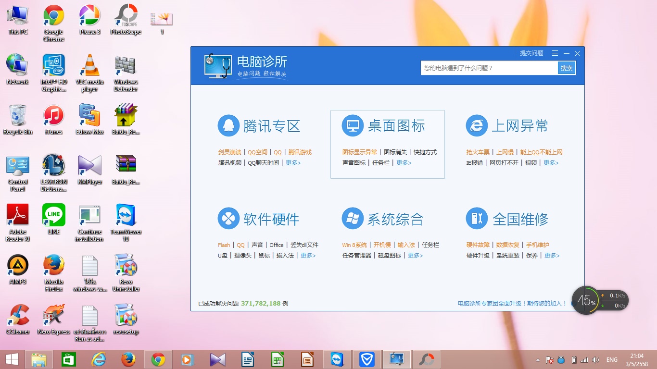Screen dimensions: 657x369
Task: Click the Windows logo icon beside 系统综合
Action: click(x=353, y=219)
